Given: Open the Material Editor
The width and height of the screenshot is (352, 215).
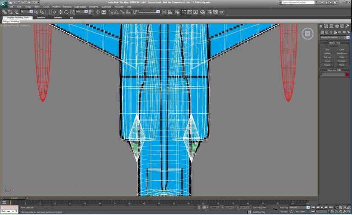Looking at the screenshot, I should click(x=203, y=12).
